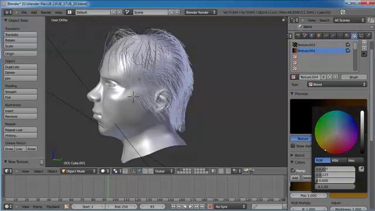Click the Translate button

(21, 35)
